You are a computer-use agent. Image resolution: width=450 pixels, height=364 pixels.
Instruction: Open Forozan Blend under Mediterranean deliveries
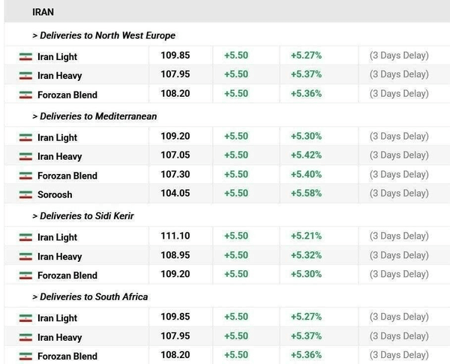pos(67,176)
